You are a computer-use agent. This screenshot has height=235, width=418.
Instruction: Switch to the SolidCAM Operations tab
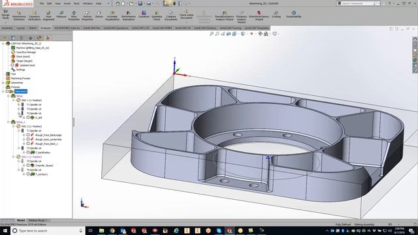click(116, 28)
